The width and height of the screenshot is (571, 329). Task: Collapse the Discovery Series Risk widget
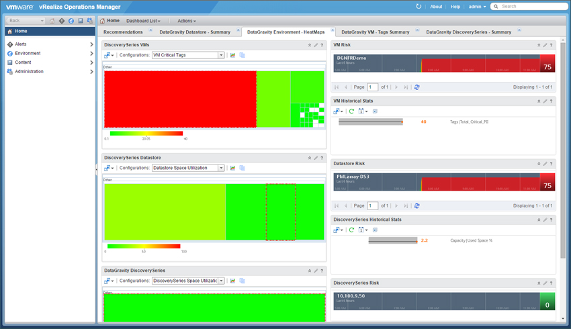pyautogui.click(x=539, y=283)
